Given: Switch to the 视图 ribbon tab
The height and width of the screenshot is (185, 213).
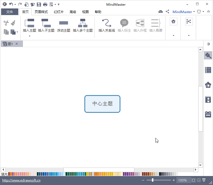Looking at the screenshot, I should tap(85, 12).
